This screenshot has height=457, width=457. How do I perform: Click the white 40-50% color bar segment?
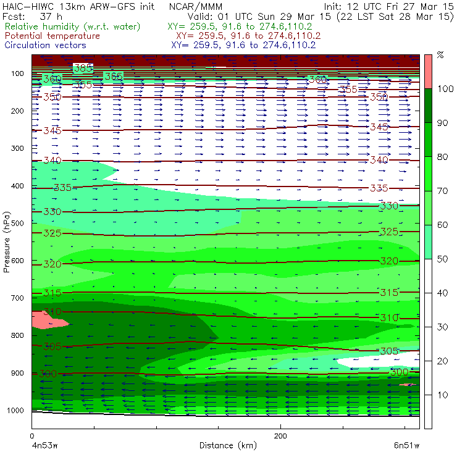[x=428, y=276]
